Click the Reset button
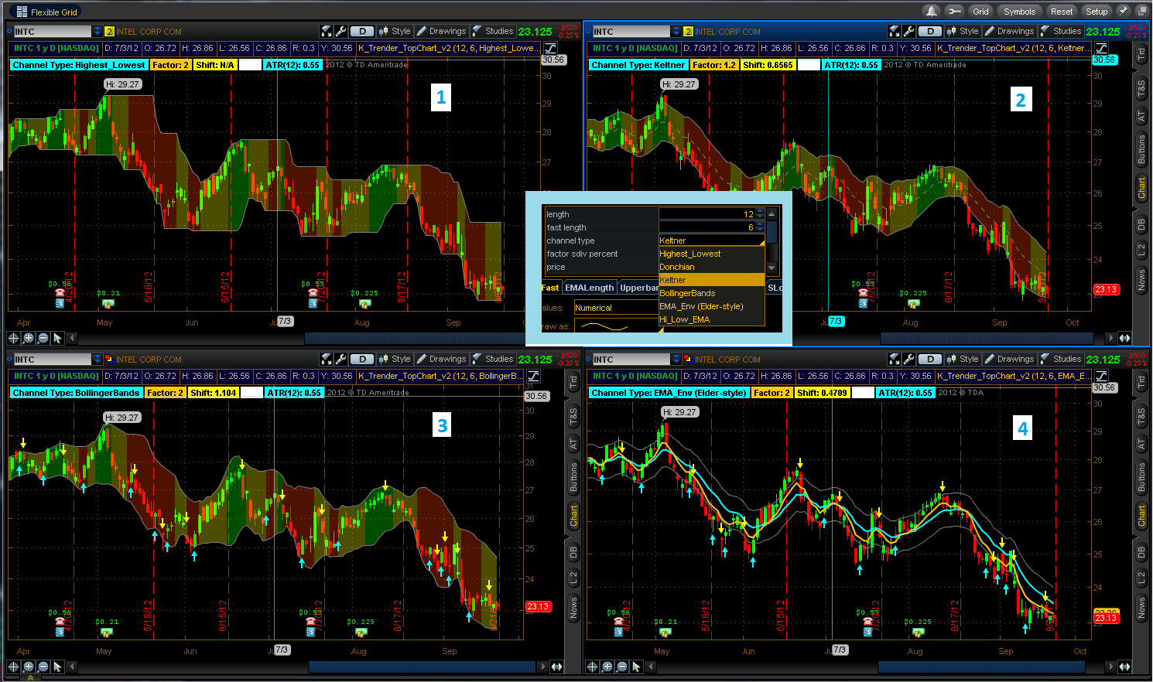The height and width of the screenshot is (682, 1153). tap(1062, 12)
